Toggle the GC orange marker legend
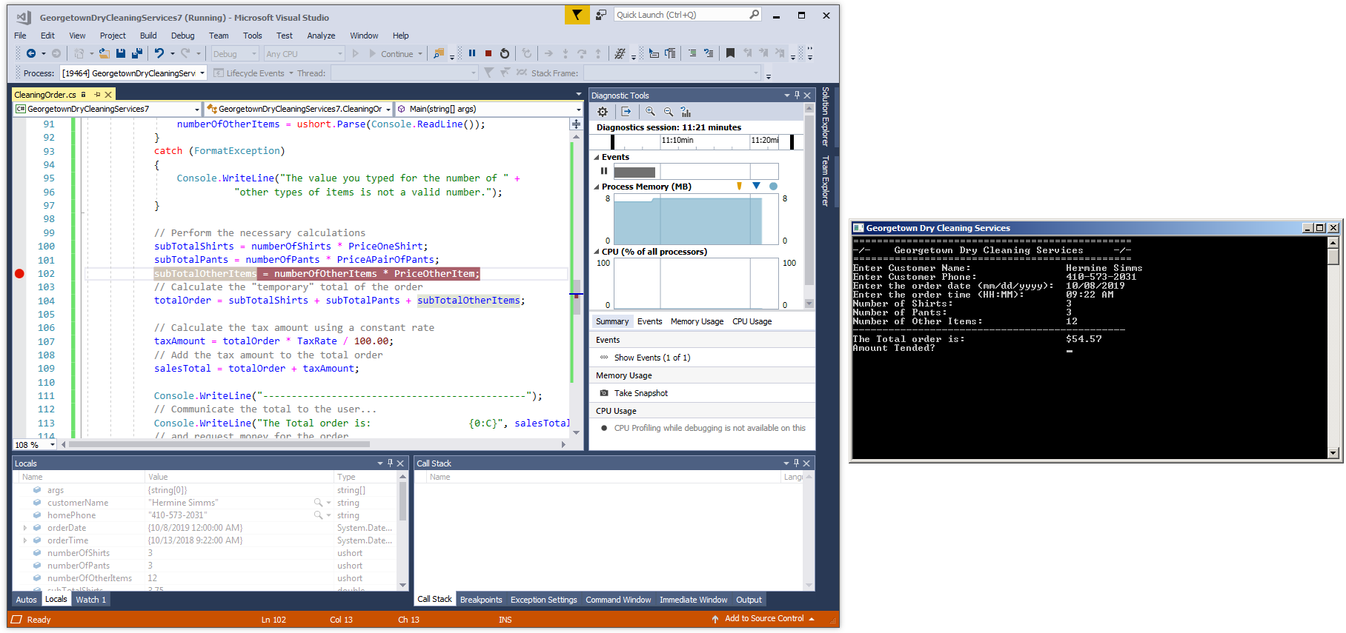The image size is (1346, 633). coord(739,187)
